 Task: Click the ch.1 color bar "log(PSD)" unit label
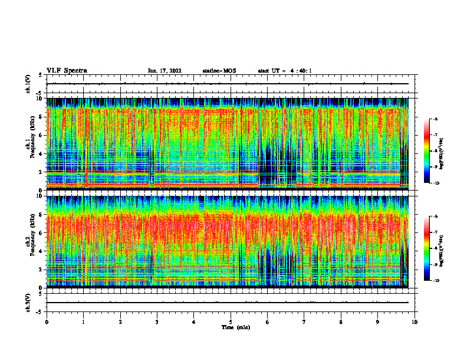point(442,154)
